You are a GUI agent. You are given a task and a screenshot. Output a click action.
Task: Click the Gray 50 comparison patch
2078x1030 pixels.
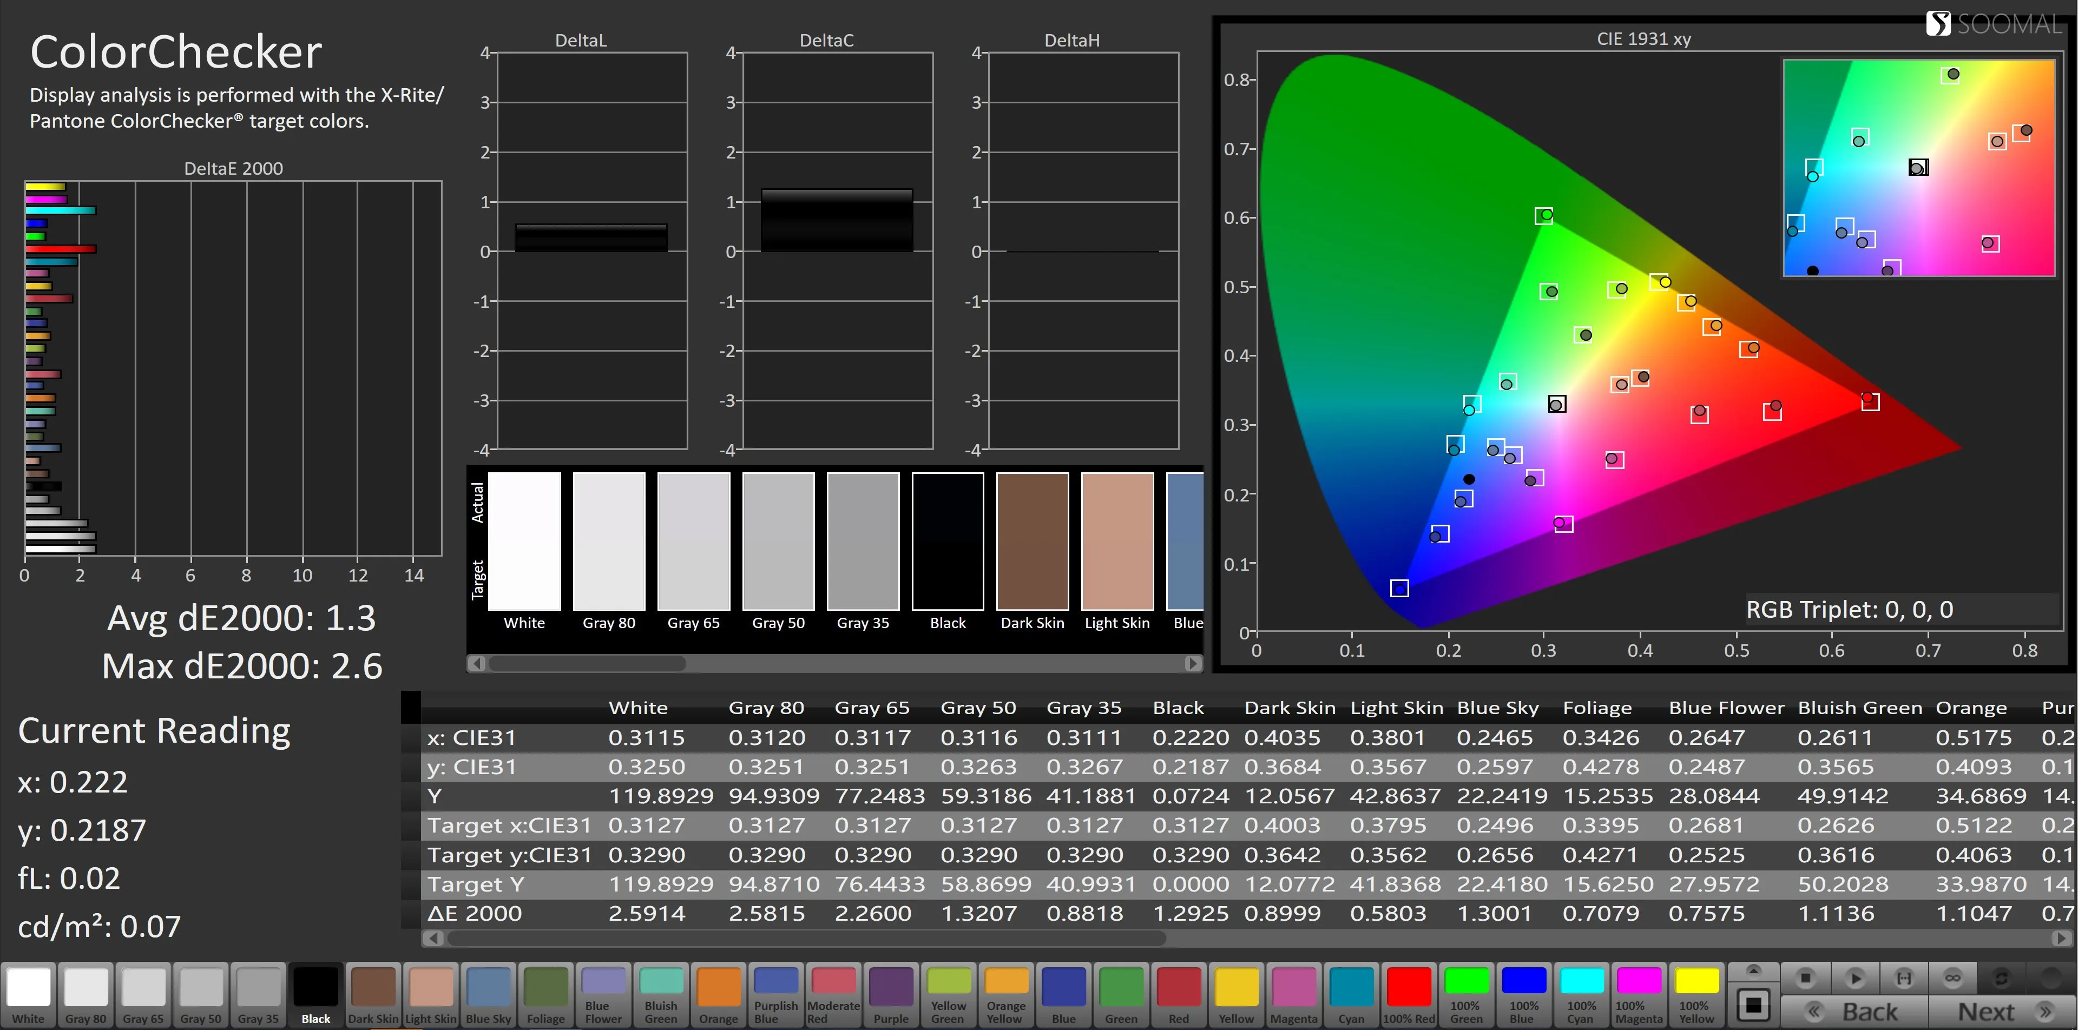(x=779, y=541)
